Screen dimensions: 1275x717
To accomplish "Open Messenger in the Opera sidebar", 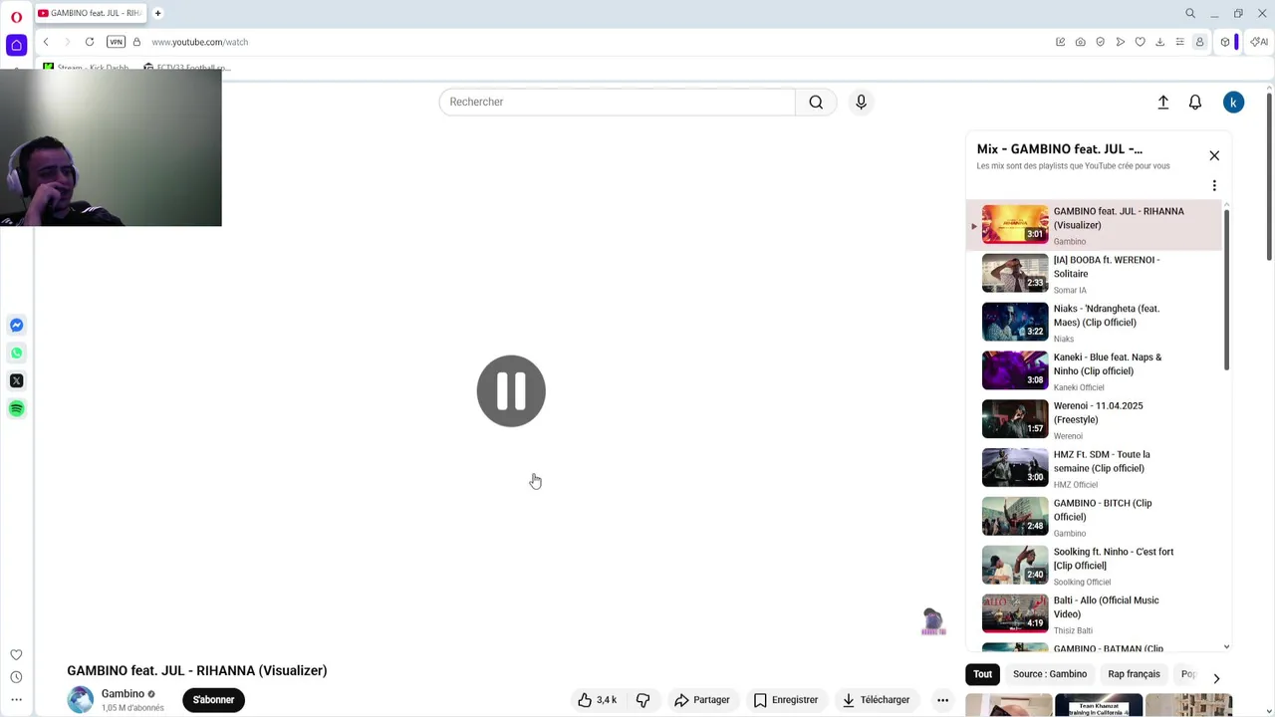I will click(x=16, y=325).
